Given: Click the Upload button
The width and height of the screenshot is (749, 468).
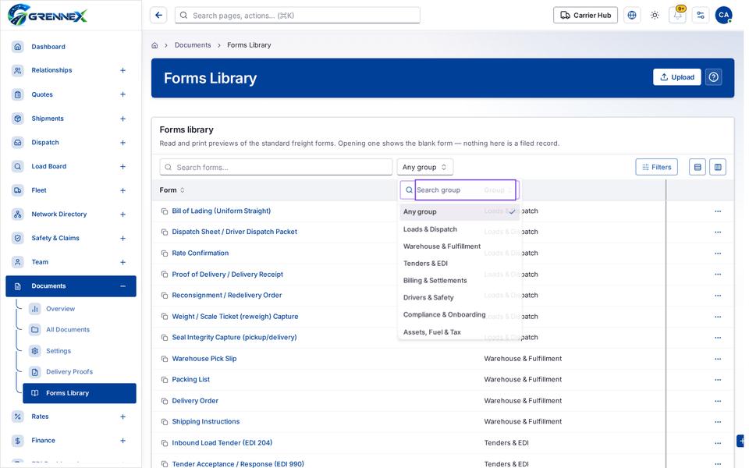Looking at the screenshot, I should click(677, 77).
